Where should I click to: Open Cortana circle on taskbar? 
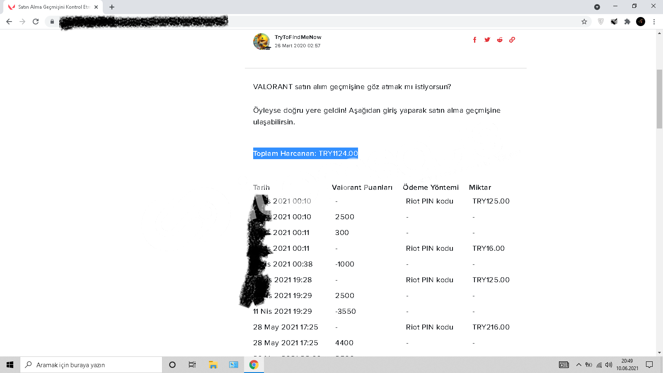click(172, 365)
